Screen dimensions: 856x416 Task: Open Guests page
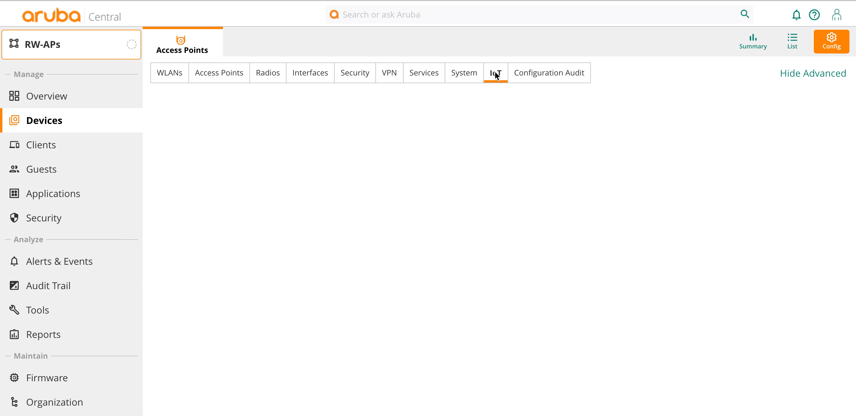(x=71, y=169)
